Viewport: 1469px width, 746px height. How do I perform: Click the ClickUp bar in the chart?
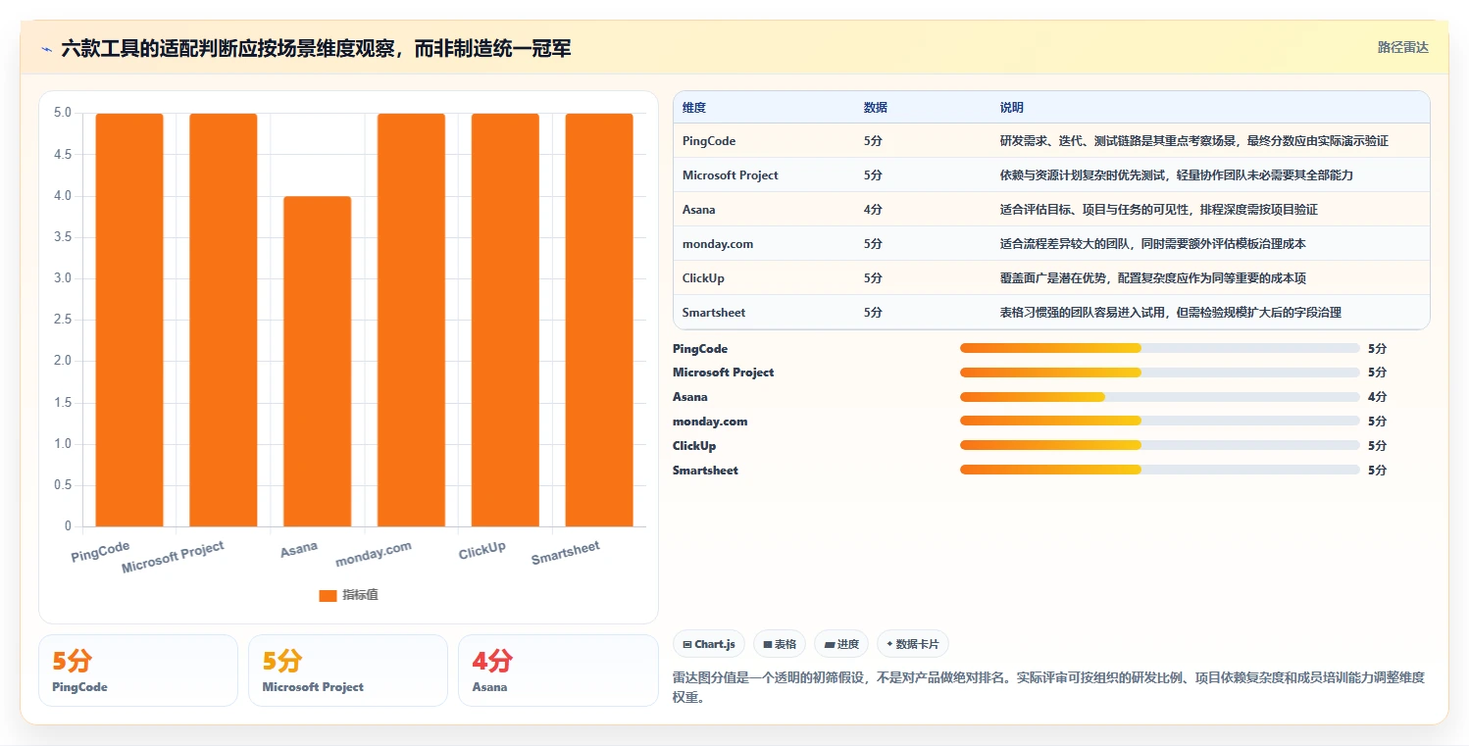point(505,321)
